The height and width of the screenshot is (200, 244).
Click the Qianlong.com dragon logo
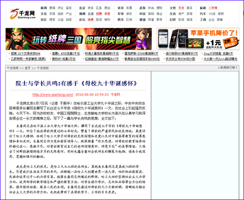coord(22,14)
